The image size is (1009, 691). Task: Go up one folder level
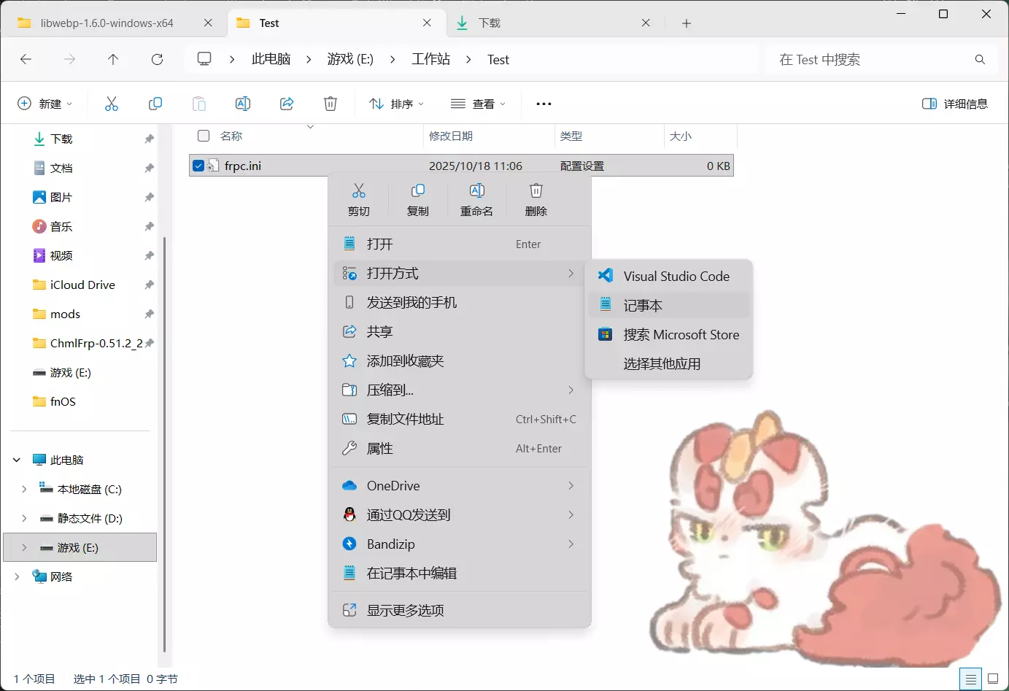(x=113, y=59)
